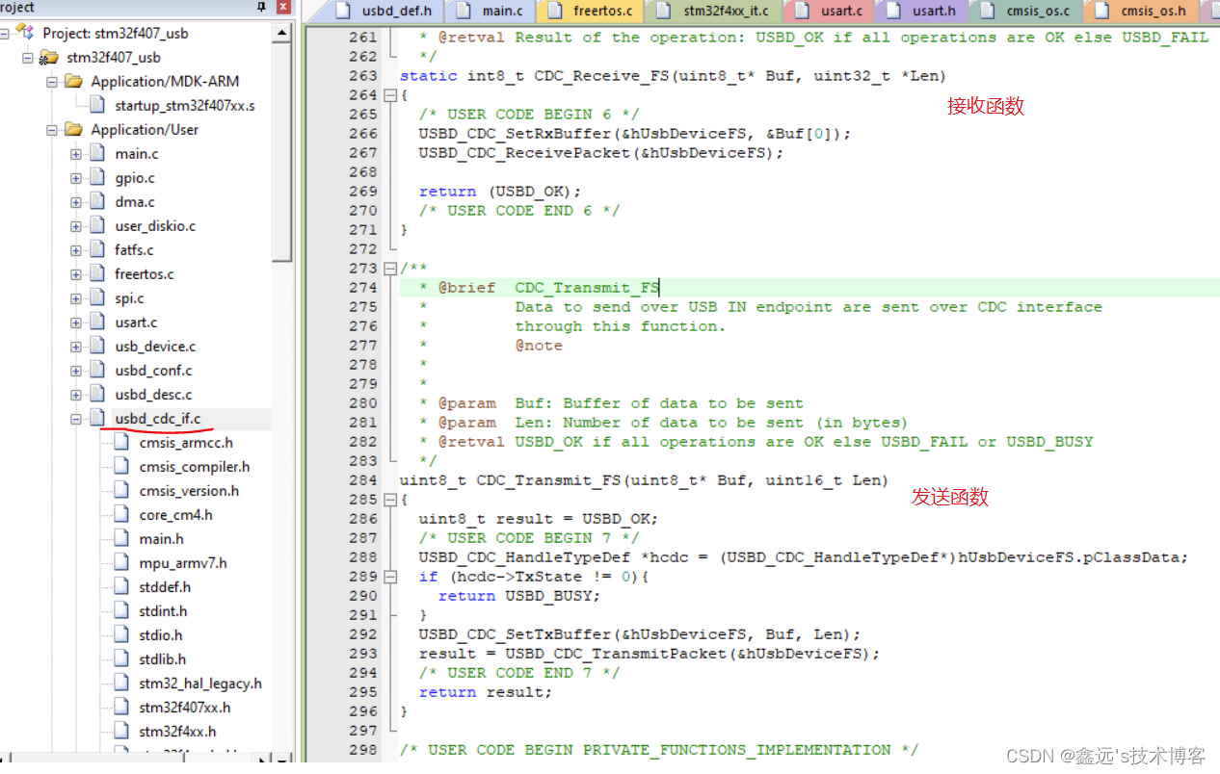This screenshot has width=1220, height=774.
Task: Click the document icon beside stdlib.h
Action: [x=121, y=658]
